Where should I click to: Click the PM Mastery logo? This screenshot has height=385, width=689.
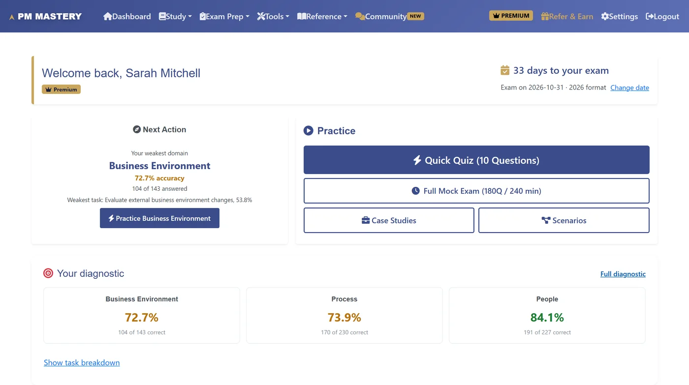[45, 16]
